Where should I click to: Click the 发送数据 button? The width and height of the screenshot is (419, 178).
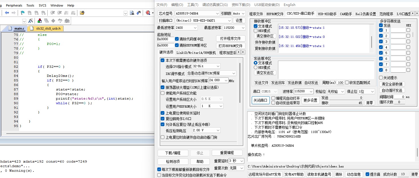pos(295,83)
